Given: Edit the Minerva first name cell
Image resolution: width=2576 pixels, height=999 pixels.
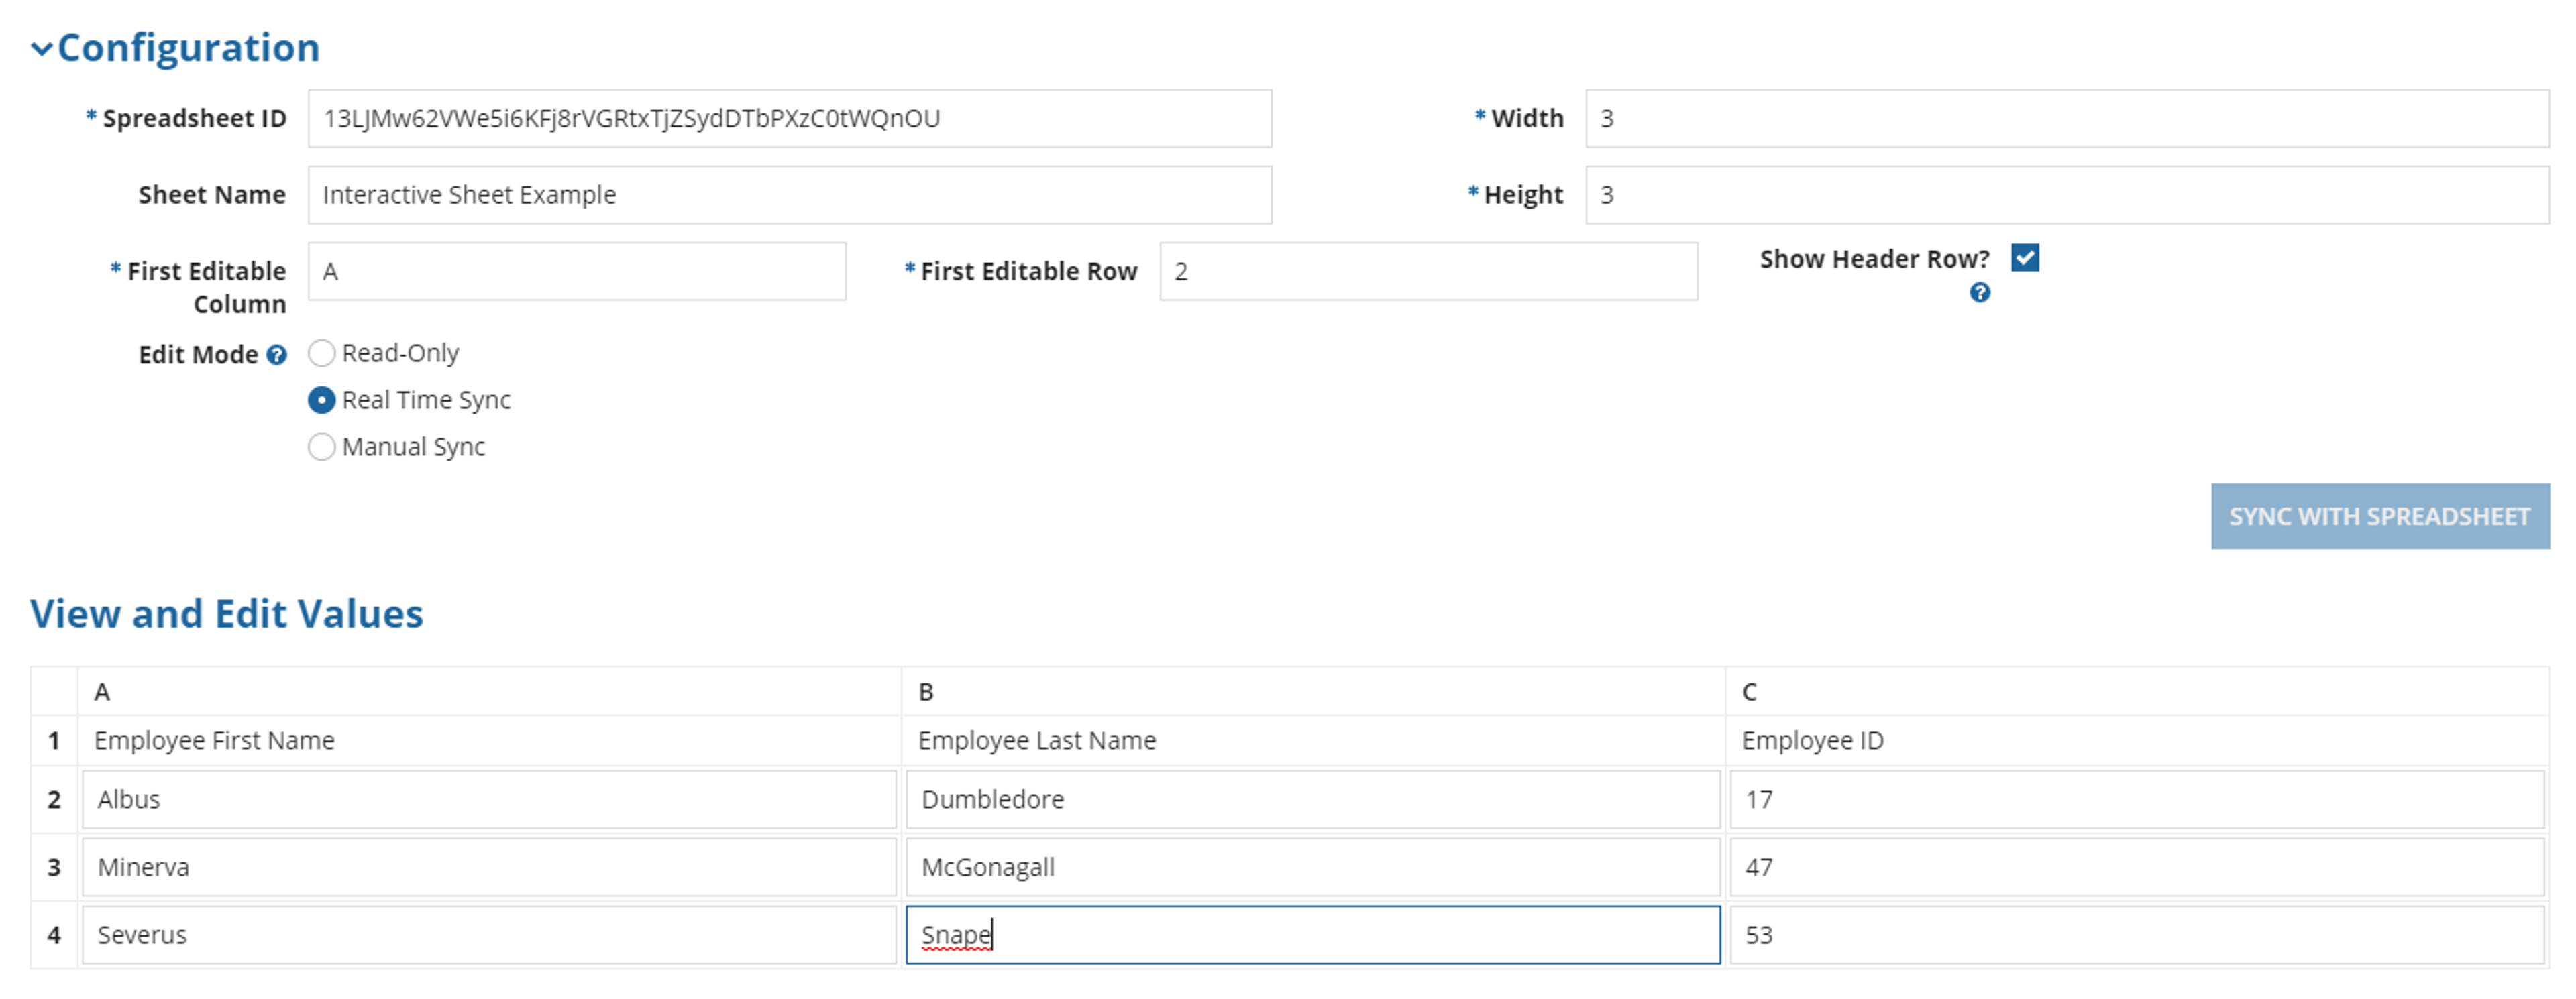Looking at the screenshot, I should (x=489, y=867).
